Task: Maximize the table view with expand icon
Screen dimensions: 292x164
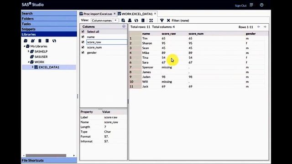Action: (x=151, y=20)
